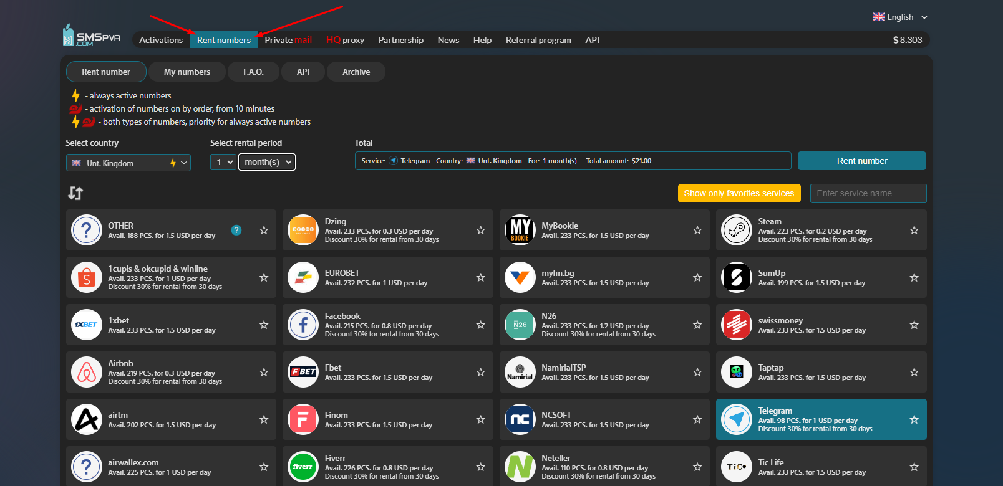The image size is (1003, 486).
Task: Favorite the OTHER service with its star
Action: 264,230
